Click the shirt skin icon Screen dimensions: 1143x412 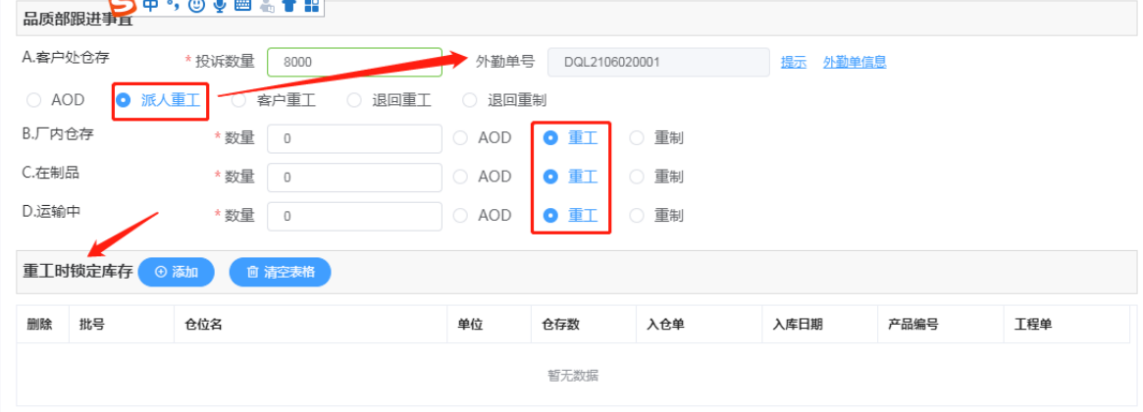[289, 6]
